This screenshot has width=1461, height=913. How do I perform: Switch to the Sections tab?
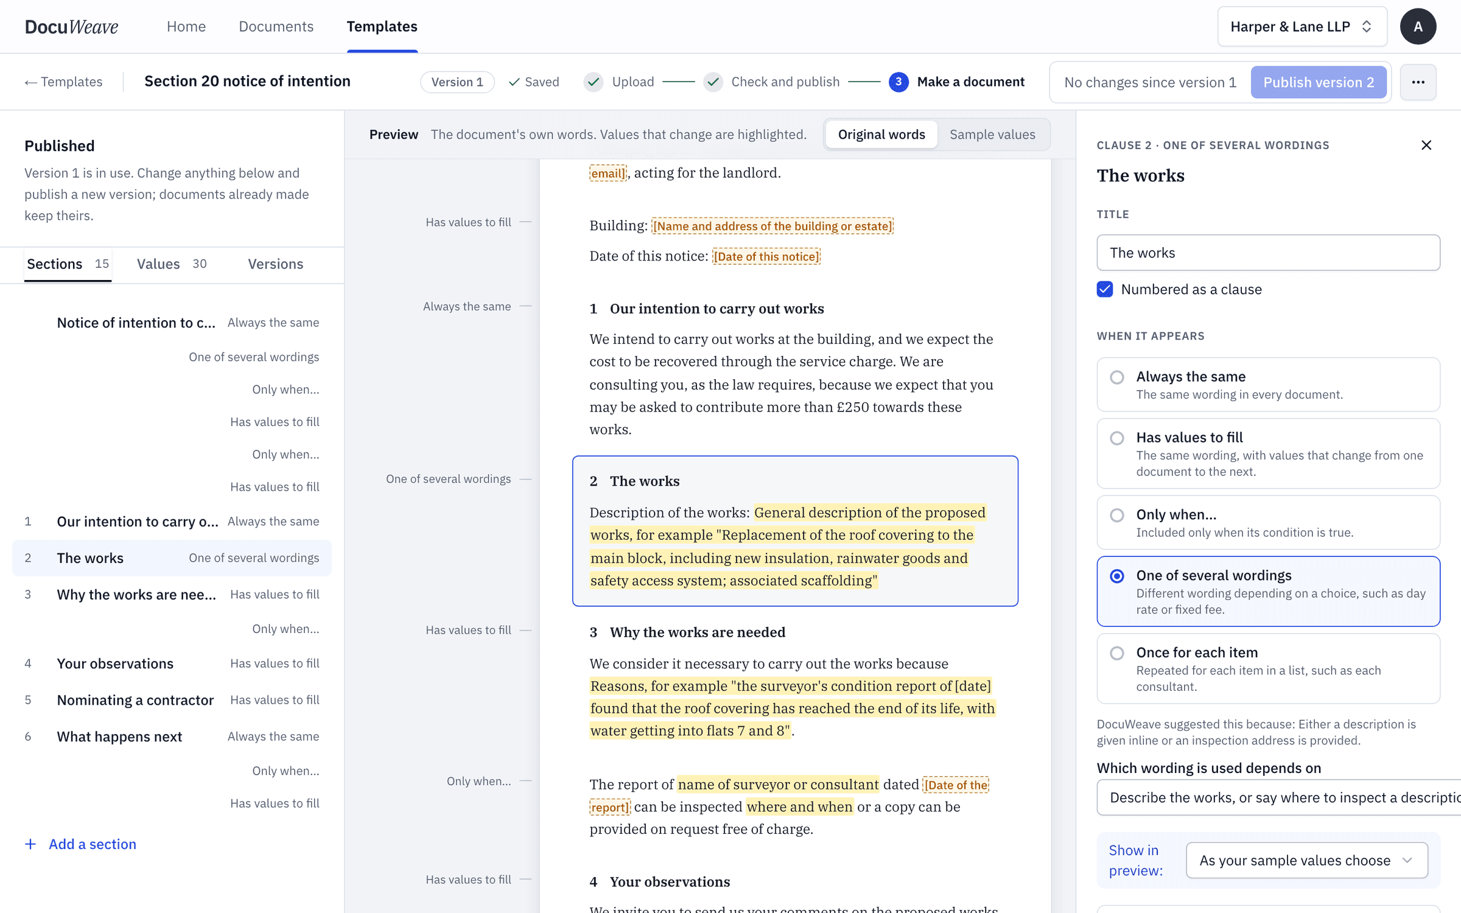point(68,264)
